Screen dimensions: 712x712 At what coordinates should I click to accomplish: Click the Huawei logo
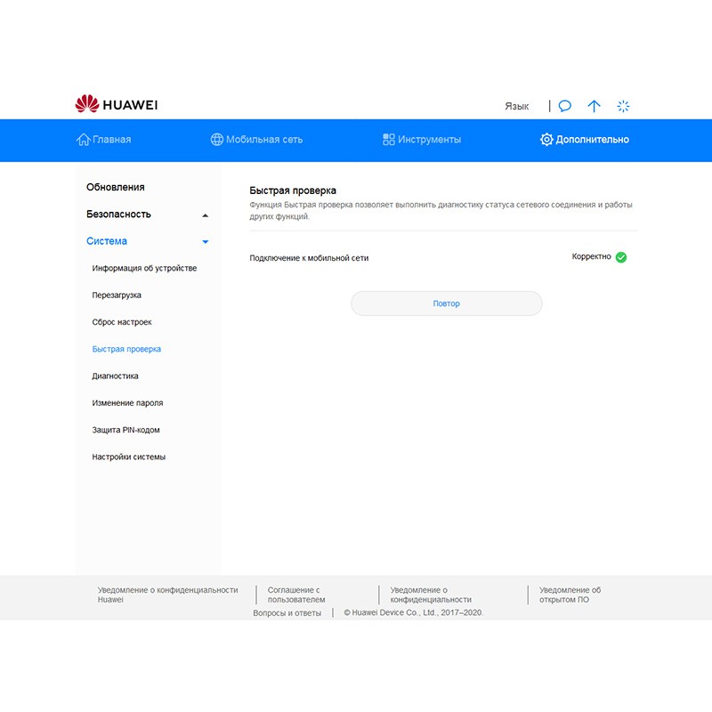tap(117, 105)
